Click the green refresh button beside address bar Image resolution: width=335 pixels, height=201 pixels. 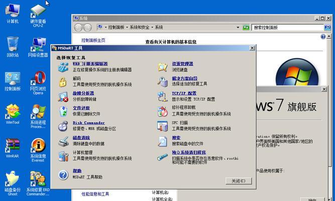246,27
